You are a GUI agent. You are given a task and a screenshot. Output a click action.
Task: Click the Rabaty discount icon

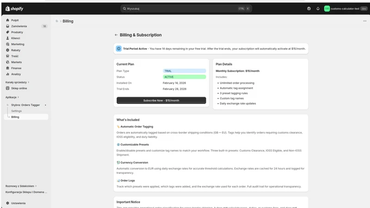click(7, 50)
